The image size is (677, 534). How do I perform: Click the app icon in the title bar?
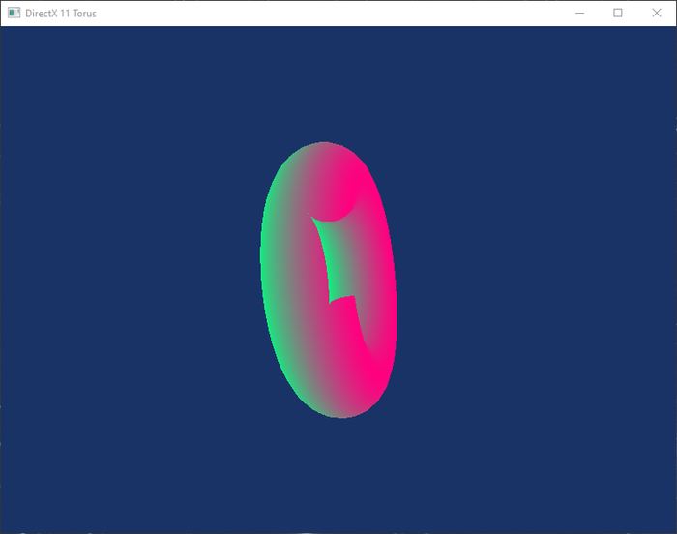click(x=14, y=13)
